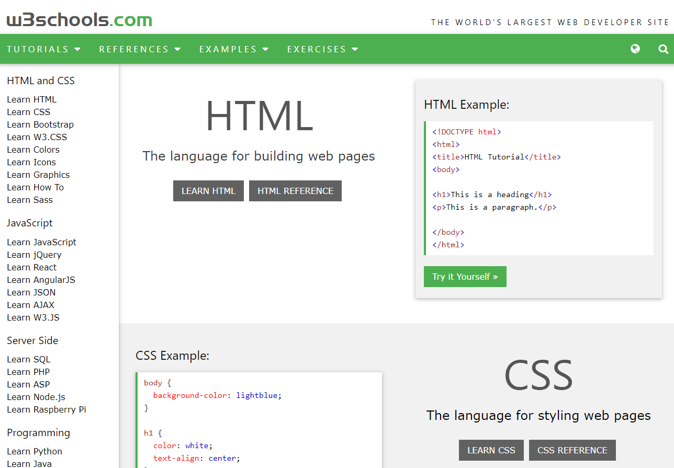This screenshot has height=468, width=674.
Task: Click the large CSS heading
Action: 538,375
